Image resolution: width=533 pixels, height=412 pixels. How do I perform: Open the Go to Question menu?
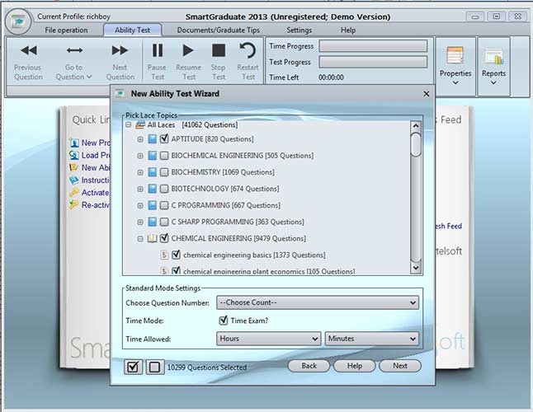[73, 63]
